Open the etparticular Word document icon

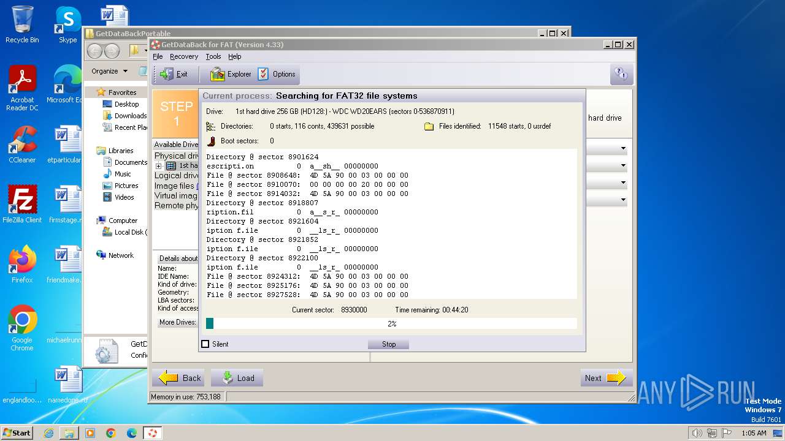pyautogui.click(x=66, y=145)
